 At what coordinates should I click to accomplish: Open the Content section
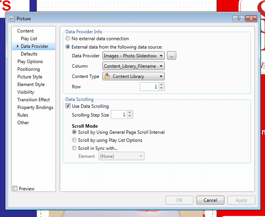pos(25,31)
